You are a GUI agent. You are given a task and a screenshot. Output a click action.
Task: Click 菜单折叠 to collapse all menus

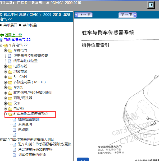pos(30,25)
